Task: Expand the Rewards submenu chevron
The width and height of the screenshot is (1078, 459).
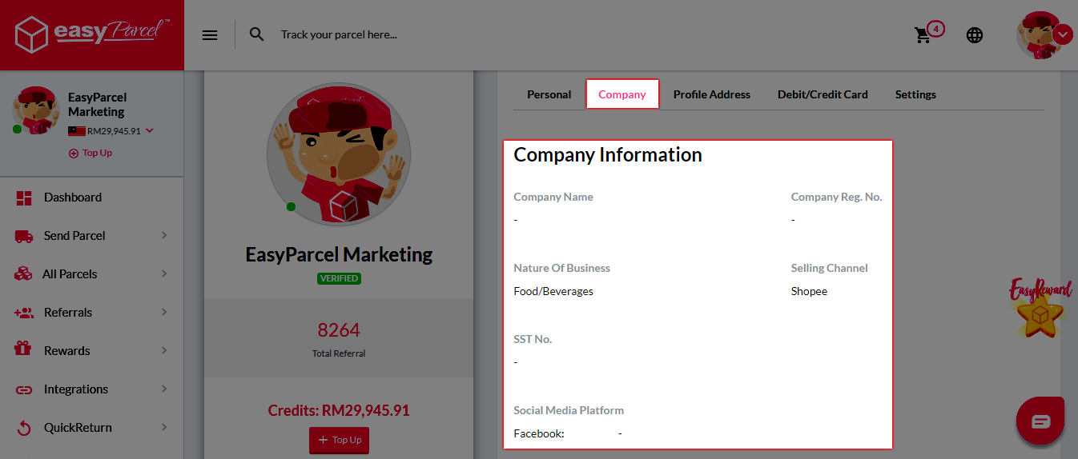Action: tap(164, 350)
